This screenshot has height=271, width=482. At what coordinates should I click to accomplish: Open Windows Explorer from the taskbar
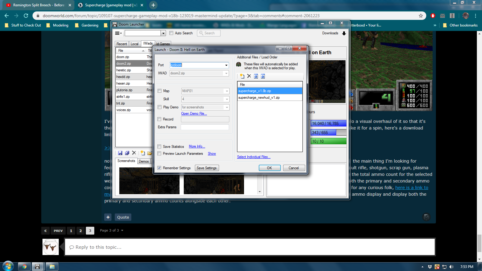point(52,266)
